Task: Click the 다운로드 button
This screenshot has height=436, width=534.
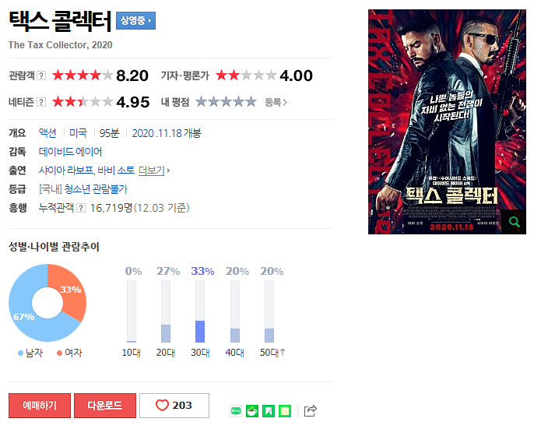Action: pos(105,406)
